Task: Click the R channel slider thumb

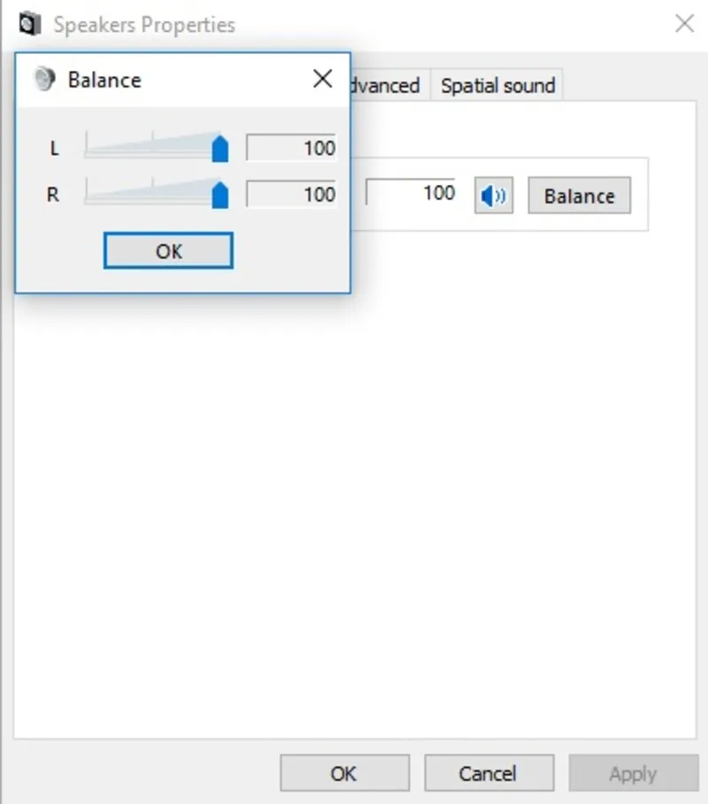Action: pos(220,195)
